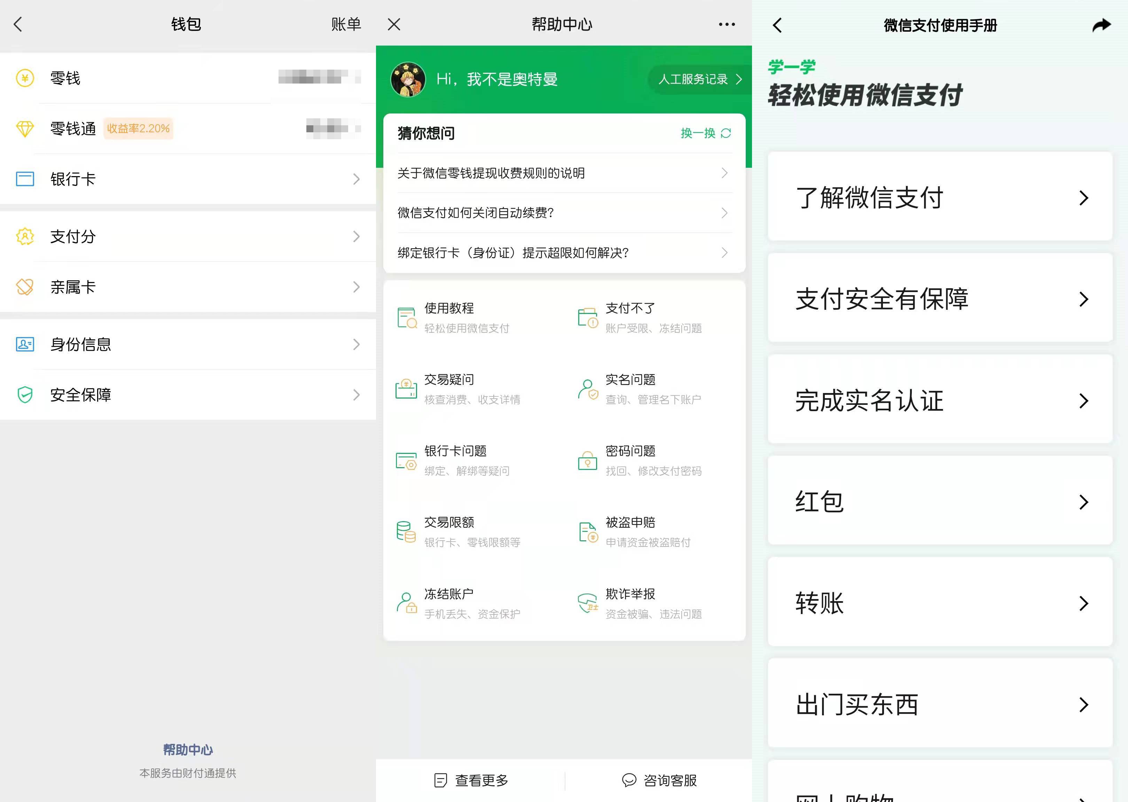Open 红包 card

tap(940, 500)
